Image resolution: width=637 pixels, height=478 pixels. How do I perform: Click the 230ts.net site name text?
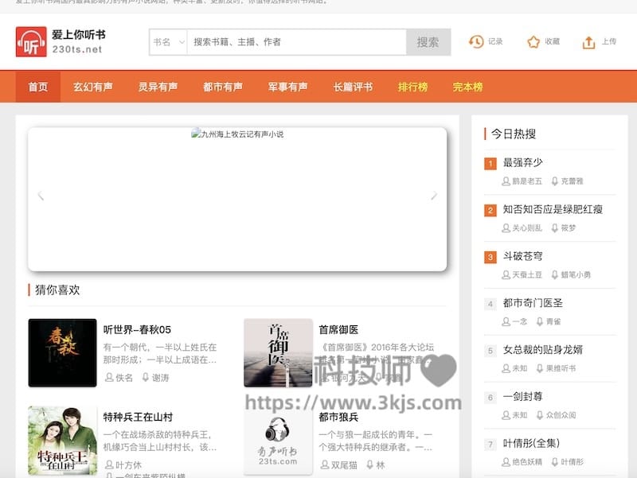click(x=76, y=49)
